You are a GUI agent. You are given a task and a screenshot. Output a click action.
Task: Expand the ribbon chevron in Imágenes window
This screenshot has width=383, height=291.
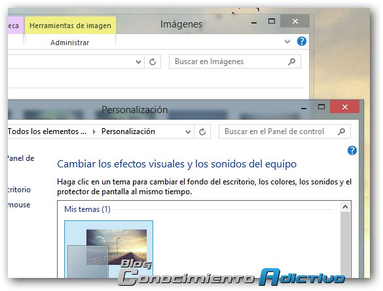pyautogui.click(x=287, y=41)
